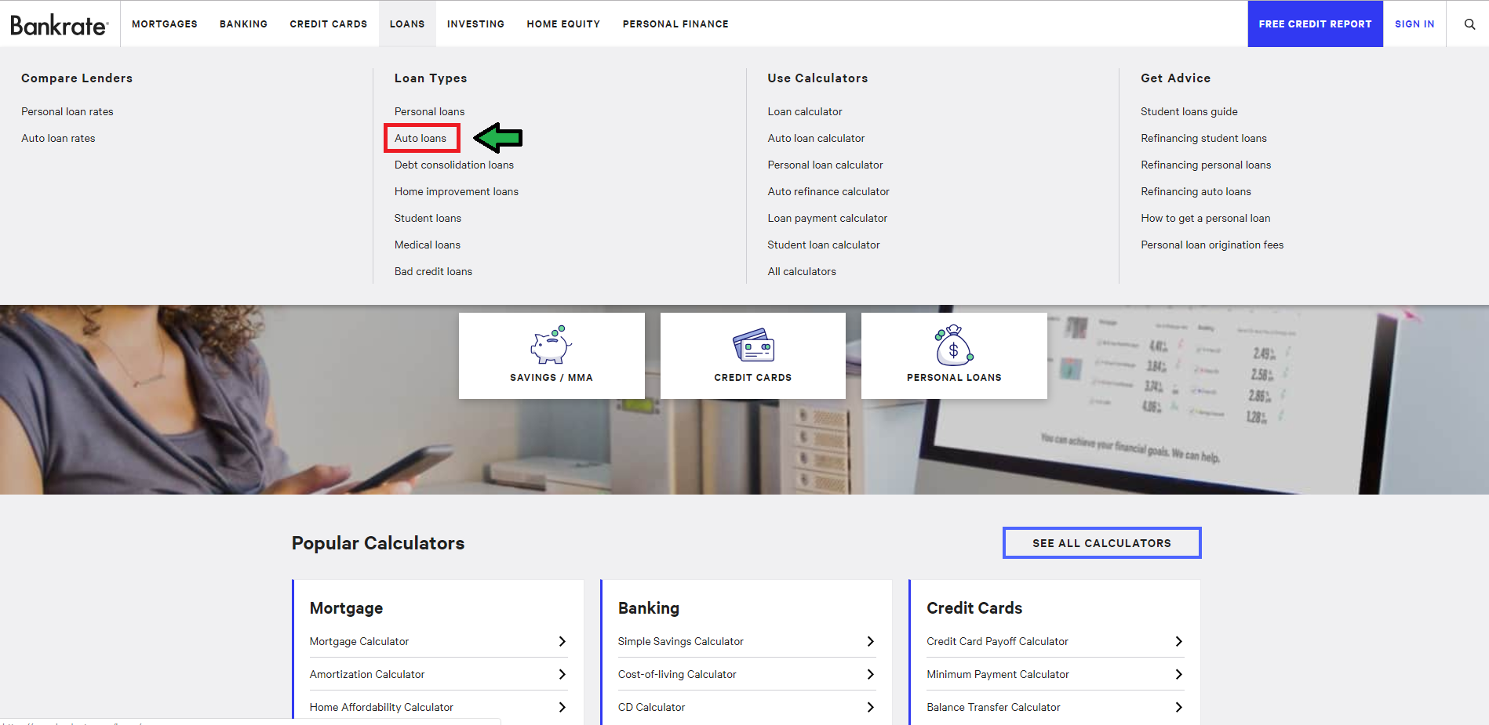Open Minimum Payment Calculator text link

(998, 674)
